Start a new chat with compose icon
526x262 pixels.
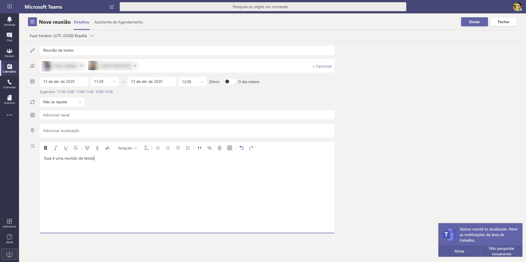click(x=112, y=7)
